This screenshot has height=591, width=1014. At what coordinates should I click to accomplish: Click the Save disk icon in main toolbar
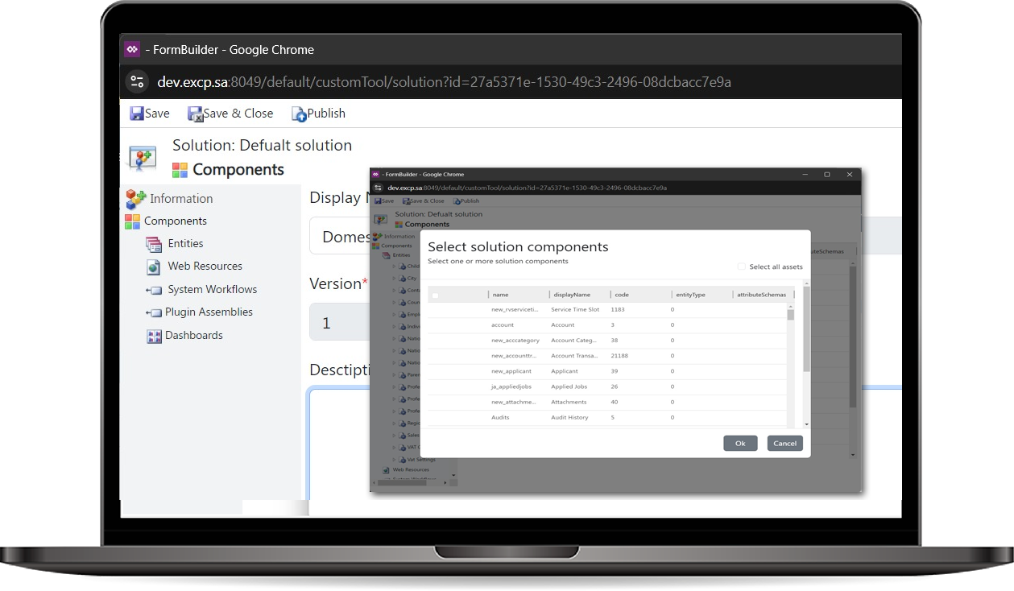[x=137, y=114]
